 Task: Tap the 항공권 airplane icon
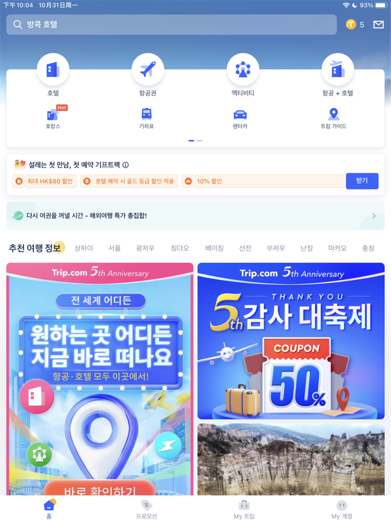148,69
